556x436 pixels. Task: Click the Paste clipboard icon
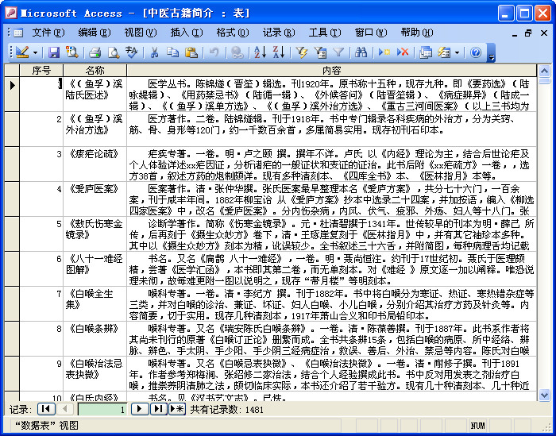tap(191, 52)
